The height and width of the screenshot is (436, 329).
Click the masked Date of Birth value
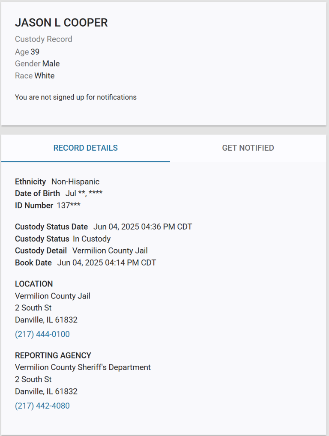point(84,193)
